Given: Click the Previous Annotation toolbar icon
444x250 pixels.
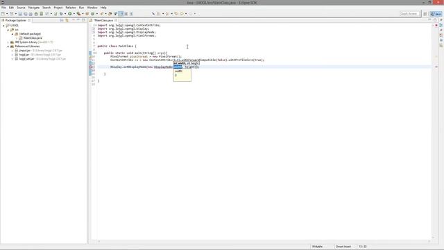Looking at the screenshot, I should pos(167,14).
